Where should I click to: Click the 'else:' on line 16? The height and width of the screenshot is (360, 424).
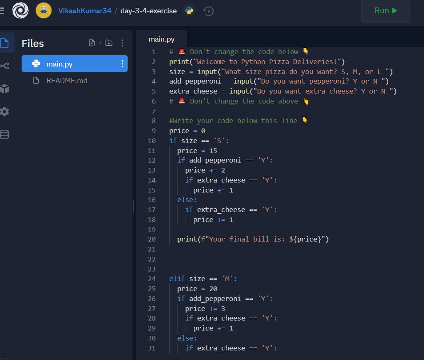tap(187, 200)
